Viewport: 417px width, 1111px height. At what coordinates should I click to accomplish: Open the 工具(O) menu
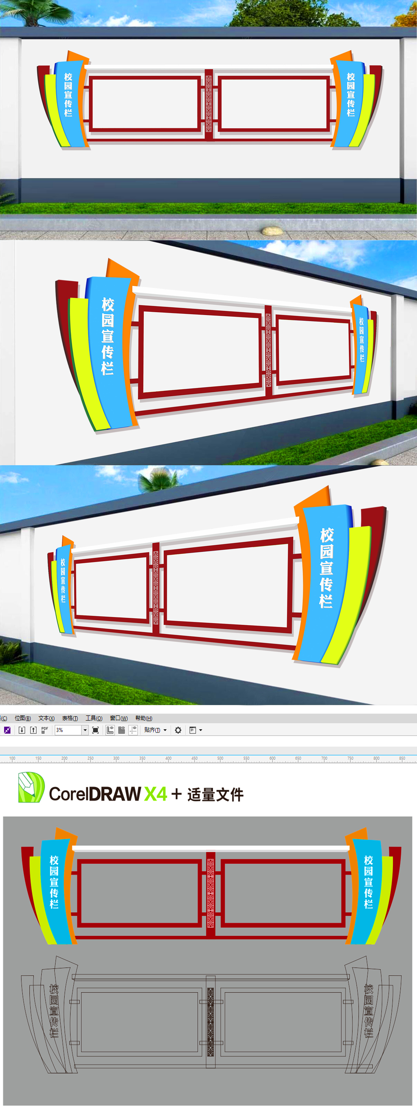click(94, 718)
